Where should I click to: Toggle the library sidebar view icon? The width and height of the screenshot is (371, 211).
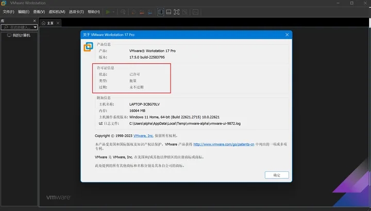(160, 11)
